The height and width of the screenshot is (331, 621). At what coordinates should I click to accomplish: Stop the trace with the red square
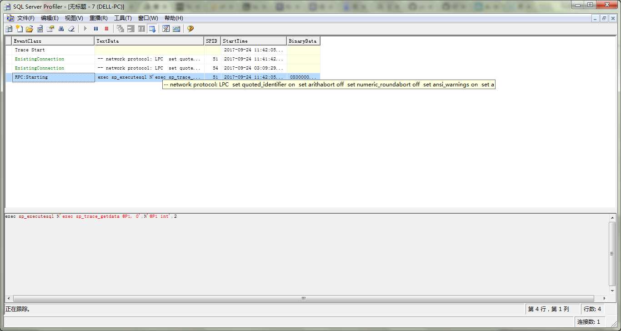point(107,29)
